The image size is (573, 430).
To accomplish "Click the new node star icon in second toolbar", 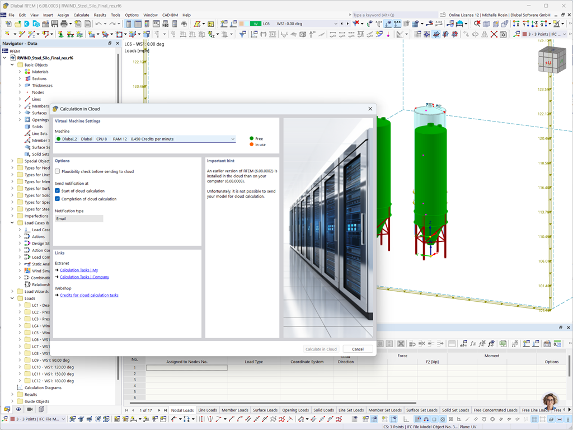I will tap(7, 34).
